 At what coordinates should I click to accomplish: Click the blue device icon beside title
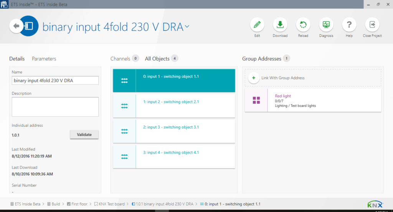[x=29, y=26]
